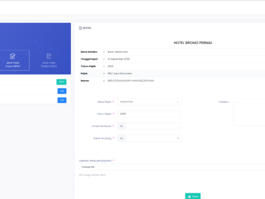
Task: Focus the Tahun Pajak input field
Action: pyautogui.click(x=149, y=114)
